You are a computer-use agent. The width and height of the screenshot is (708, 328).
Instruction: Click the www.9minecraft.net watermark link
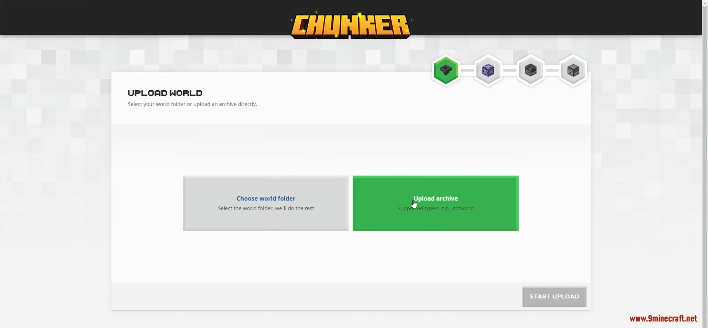click(x=663, y=319)
